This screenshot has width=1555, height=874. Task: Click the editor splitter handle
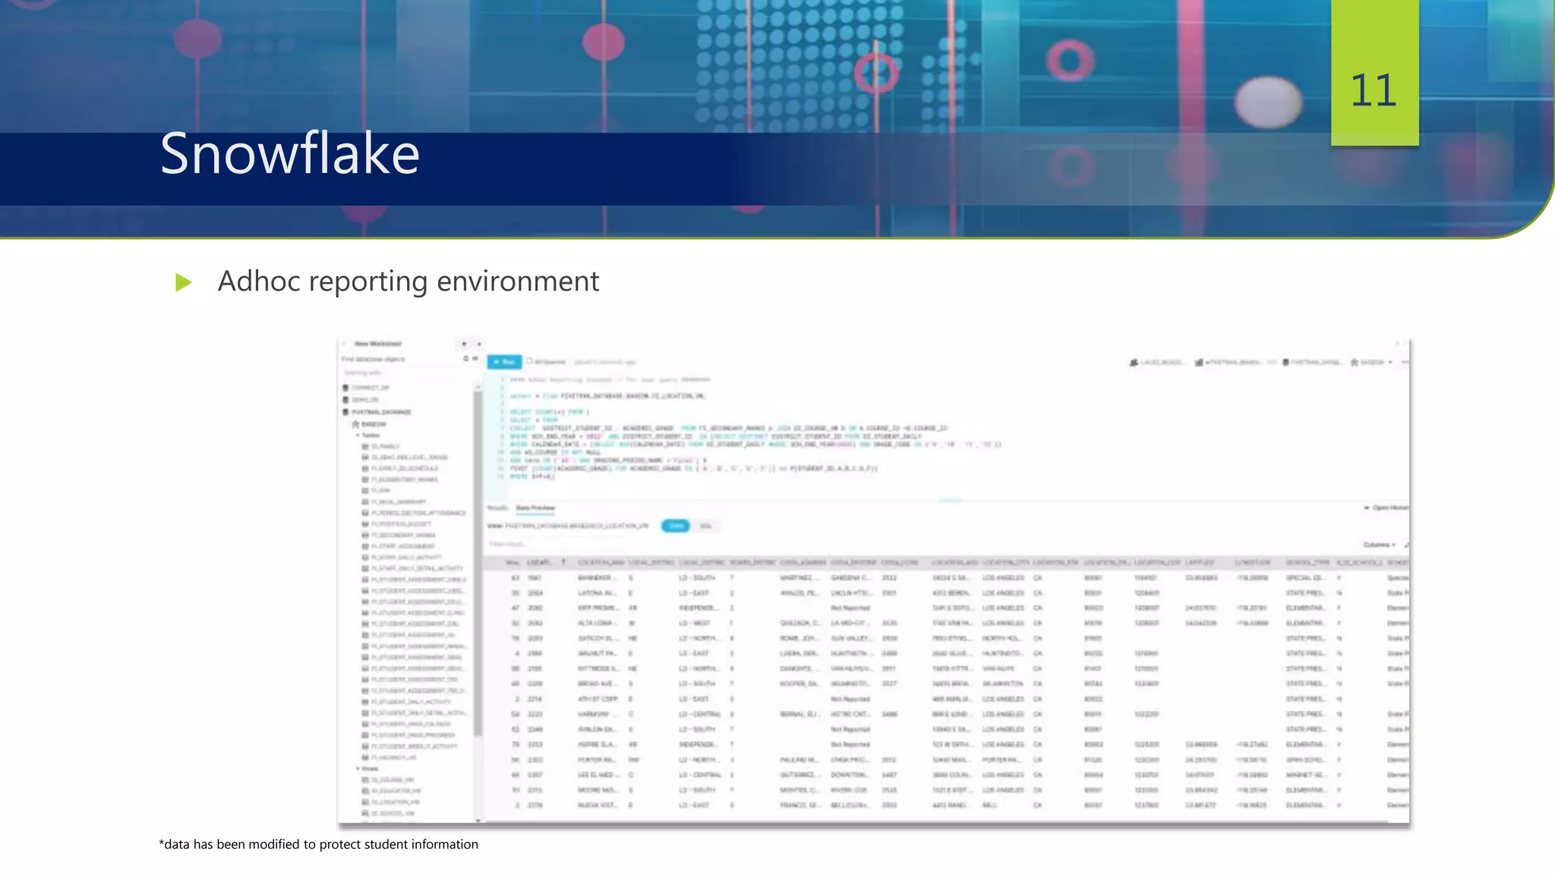tap(950, 500)
